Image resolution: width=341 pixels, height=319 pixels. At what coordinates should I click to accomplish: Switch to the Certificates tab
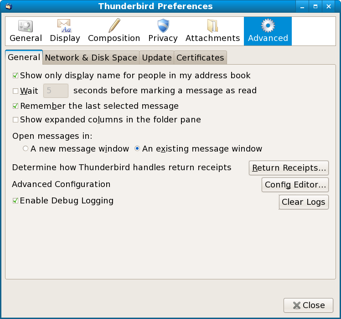(x=200, y=58)
